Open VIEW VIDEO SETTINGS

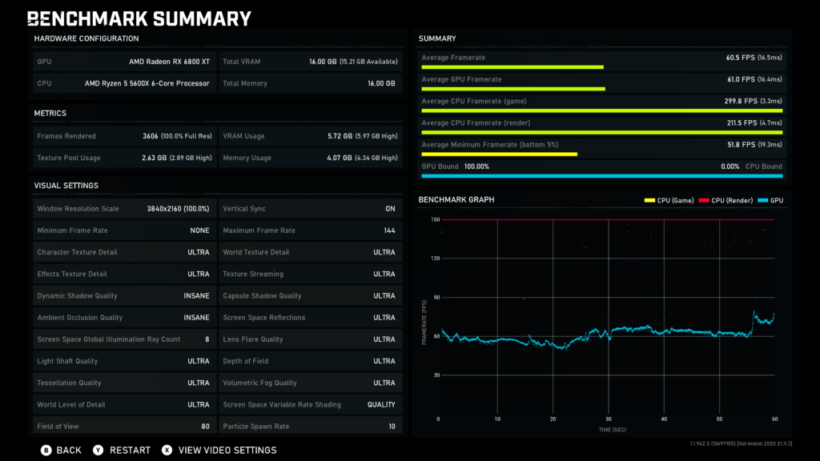227,450
